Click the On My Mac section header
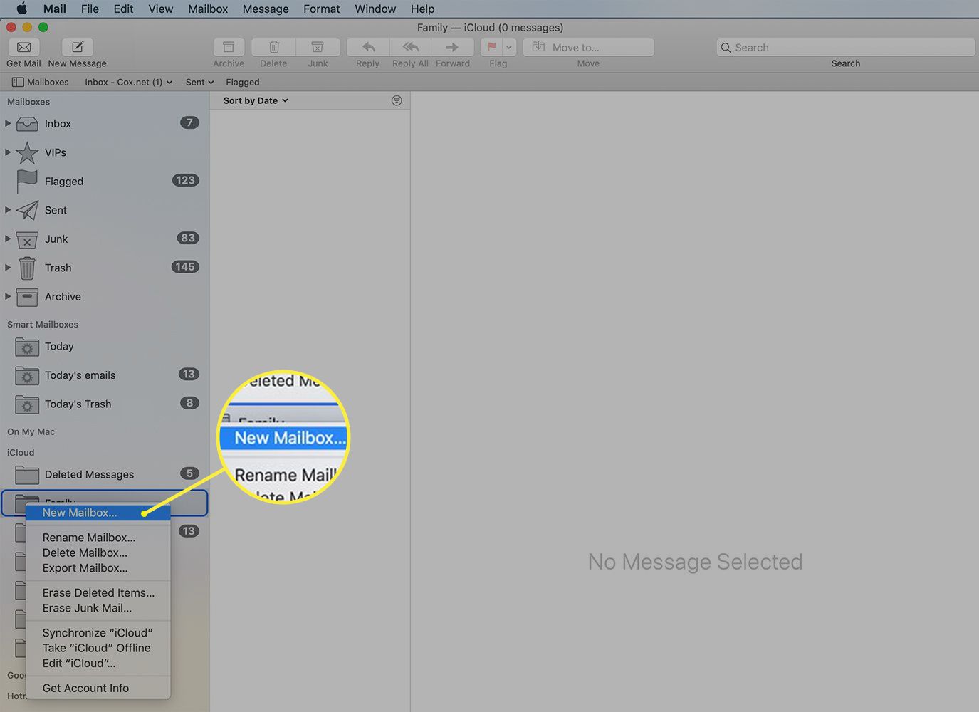Viewport: 979px width, 712px height. [31, 431]
